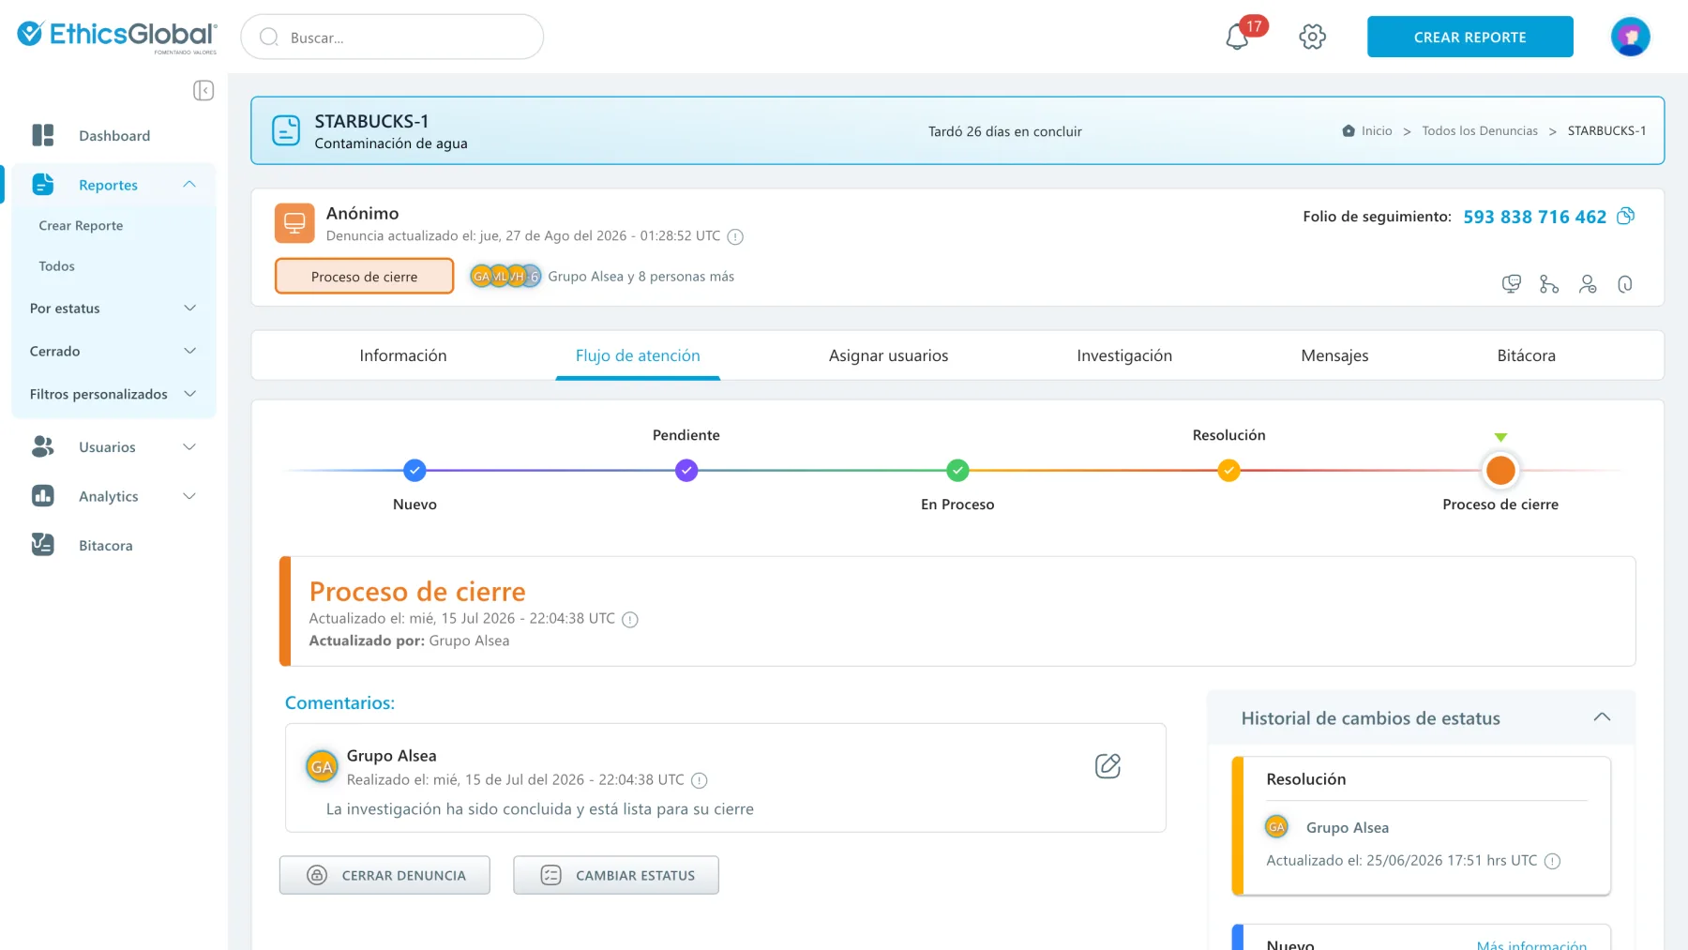
Task: Select the Flujo de atención tab
Action: pos(638,355)
